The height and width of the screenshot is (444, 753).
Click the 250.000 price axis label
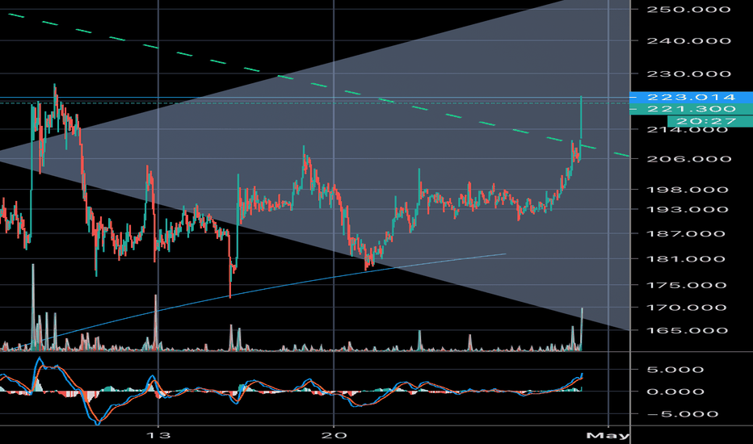pos(688,9)
